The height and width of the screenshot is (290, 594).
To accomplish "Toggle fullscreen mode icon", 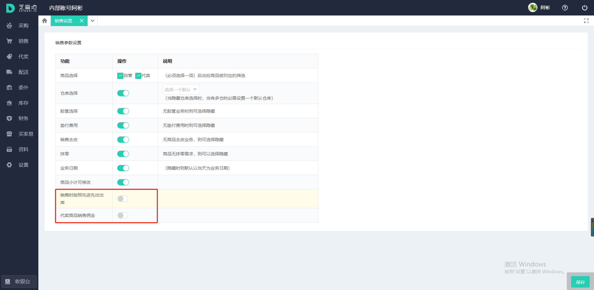I will tap(586, 21).
